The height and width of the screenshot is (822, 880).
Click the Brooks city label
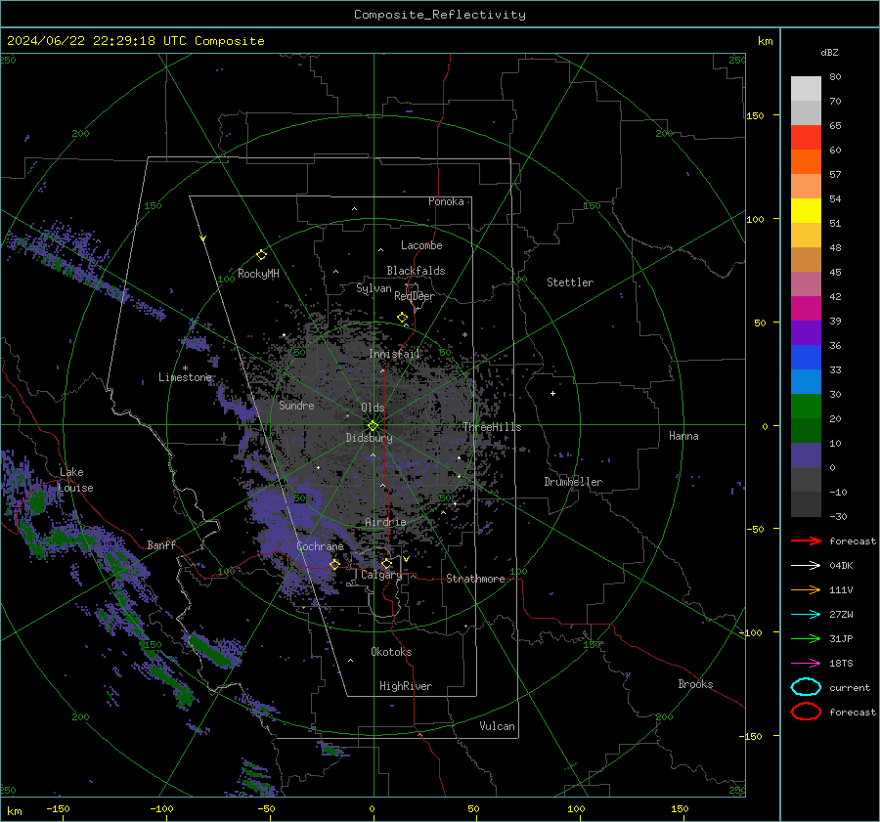tap(695, 684)
